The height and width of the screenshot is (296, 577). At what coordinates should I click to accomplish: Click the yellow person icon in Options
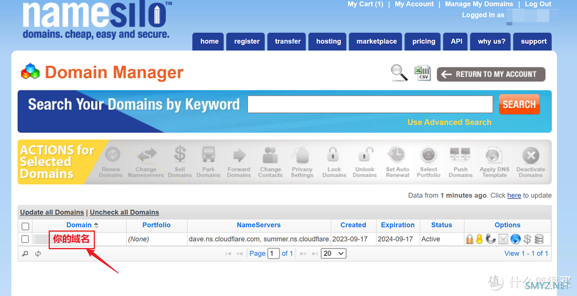click(479, 239)
